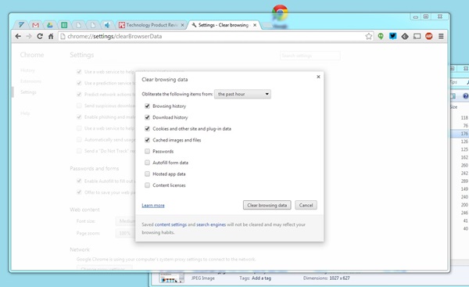Toggle 'Enable phishing and malware' background checkbox
Viewport: 469px width, 287px height.
coord(79,117)
